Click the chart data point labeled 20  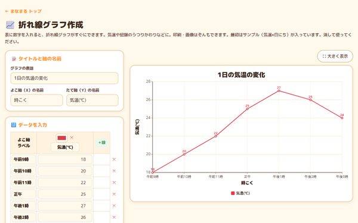[184, 154]
